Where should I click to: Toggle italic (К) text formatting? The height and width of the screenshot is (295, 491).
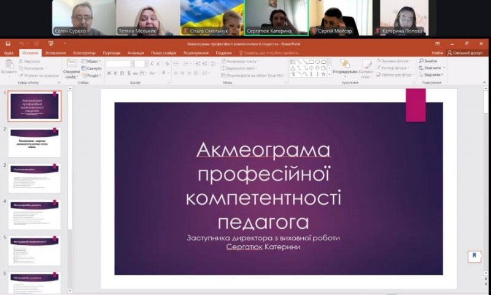115,73
